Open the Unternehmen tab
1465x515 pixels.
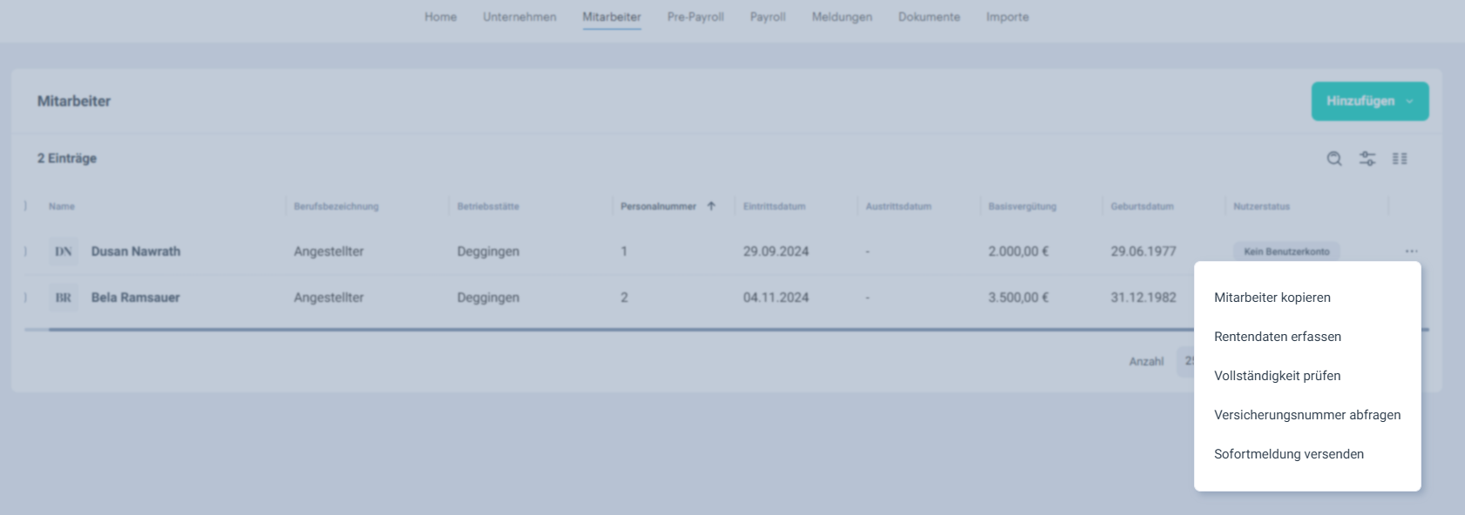tap(519, 17)
